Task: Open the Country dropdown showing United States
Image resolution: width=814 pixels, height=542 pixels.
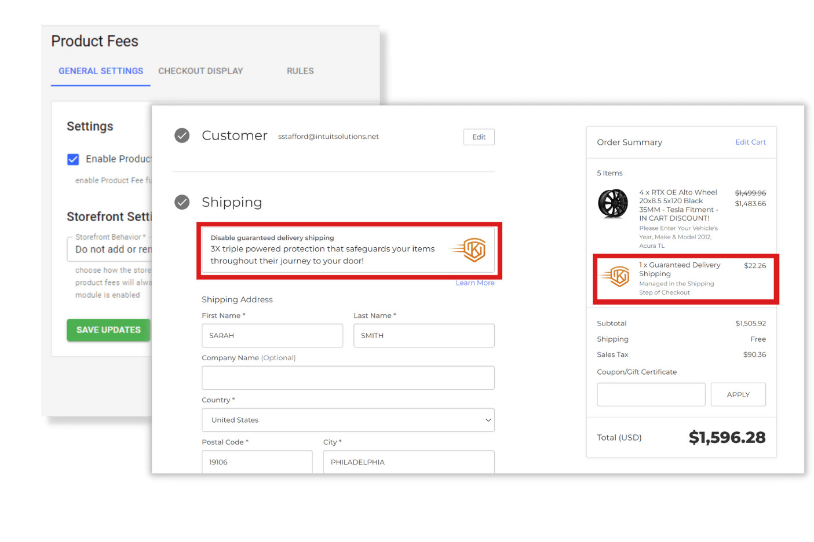Action: coord(348,420)
